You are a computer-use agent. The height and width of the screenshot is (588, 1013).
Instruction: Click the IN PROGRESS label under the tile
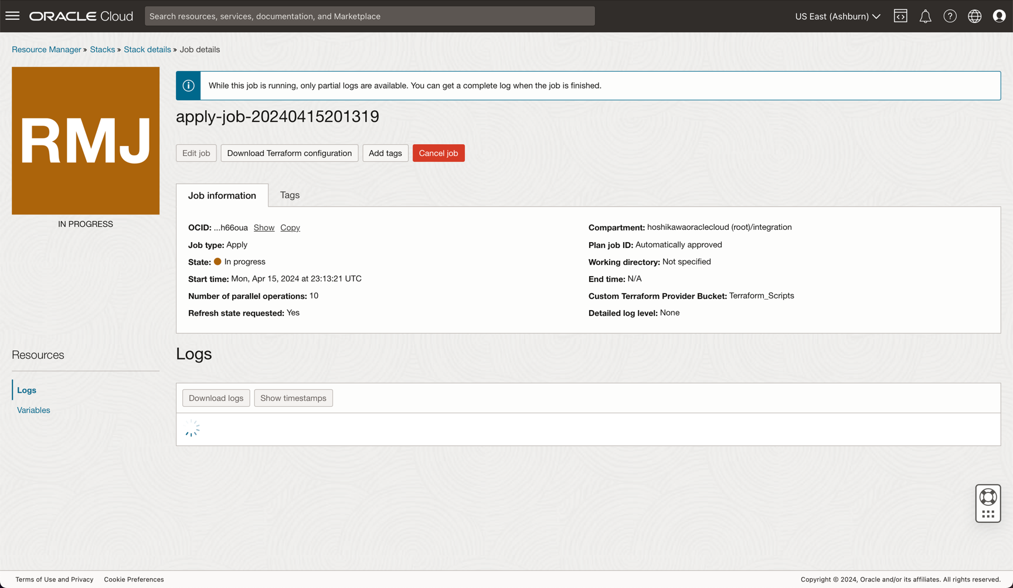tap(86, 224)
